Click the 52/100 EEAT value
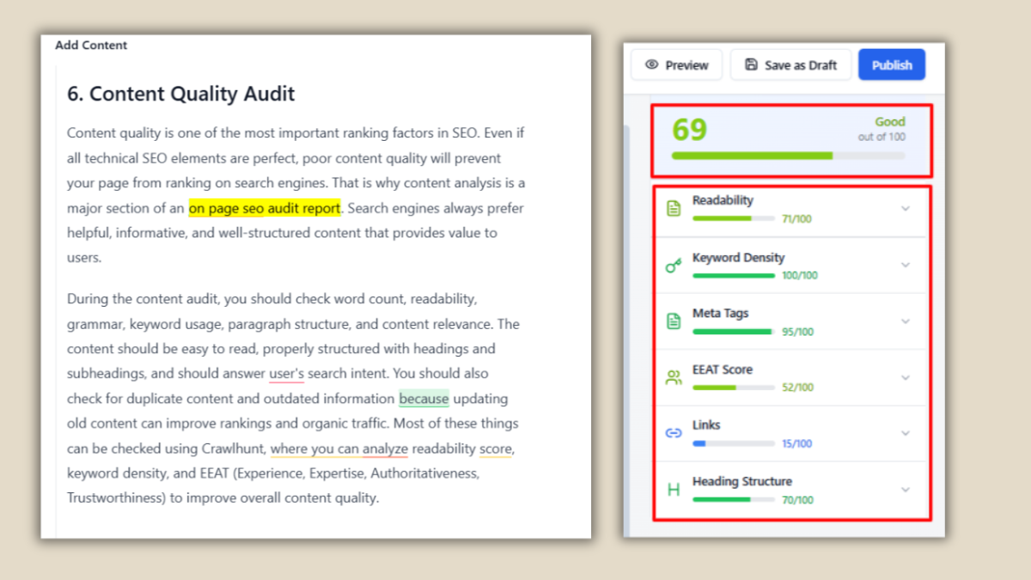Viewport: 1031px width, 580px height. click(797, 388)
